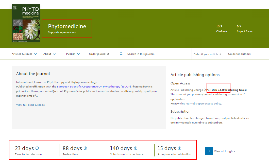Expand the Publish menu
Image resolution: width=269 pixels, height=161 pixels.
point(73,54)
